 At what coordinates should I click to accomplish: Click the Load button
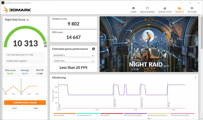14,108
